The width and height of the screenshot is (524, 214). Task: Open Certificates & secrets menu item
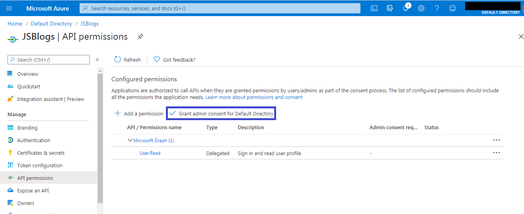tap(41, 153)
